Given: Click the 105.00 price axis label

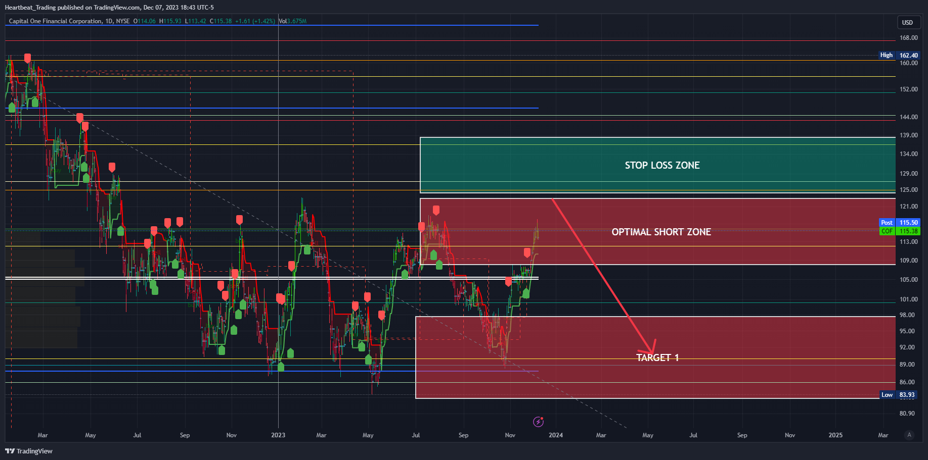Looking at the screenshot, I should point(908,280).
